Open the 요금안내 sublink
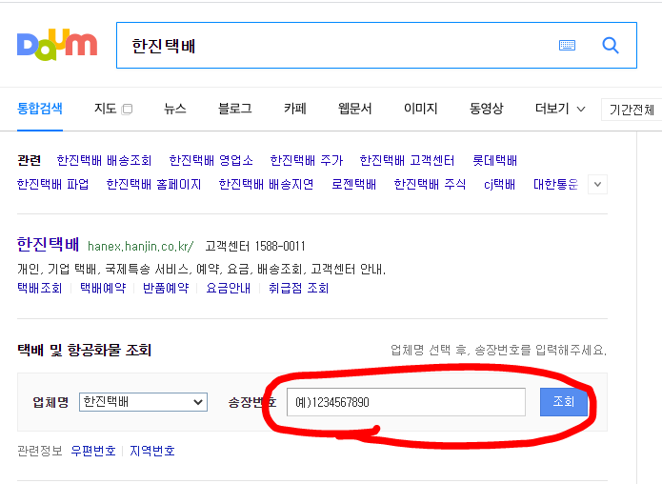This screenshot has width=662, height=484. (x=229, y=288)
